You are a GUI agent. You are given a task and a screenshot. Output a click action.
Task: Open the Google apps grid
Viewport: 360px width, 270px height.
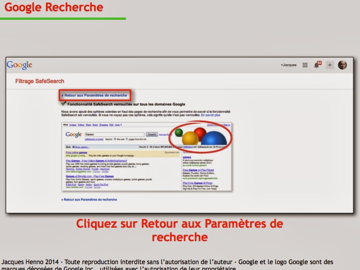click(x=305, y=65)
